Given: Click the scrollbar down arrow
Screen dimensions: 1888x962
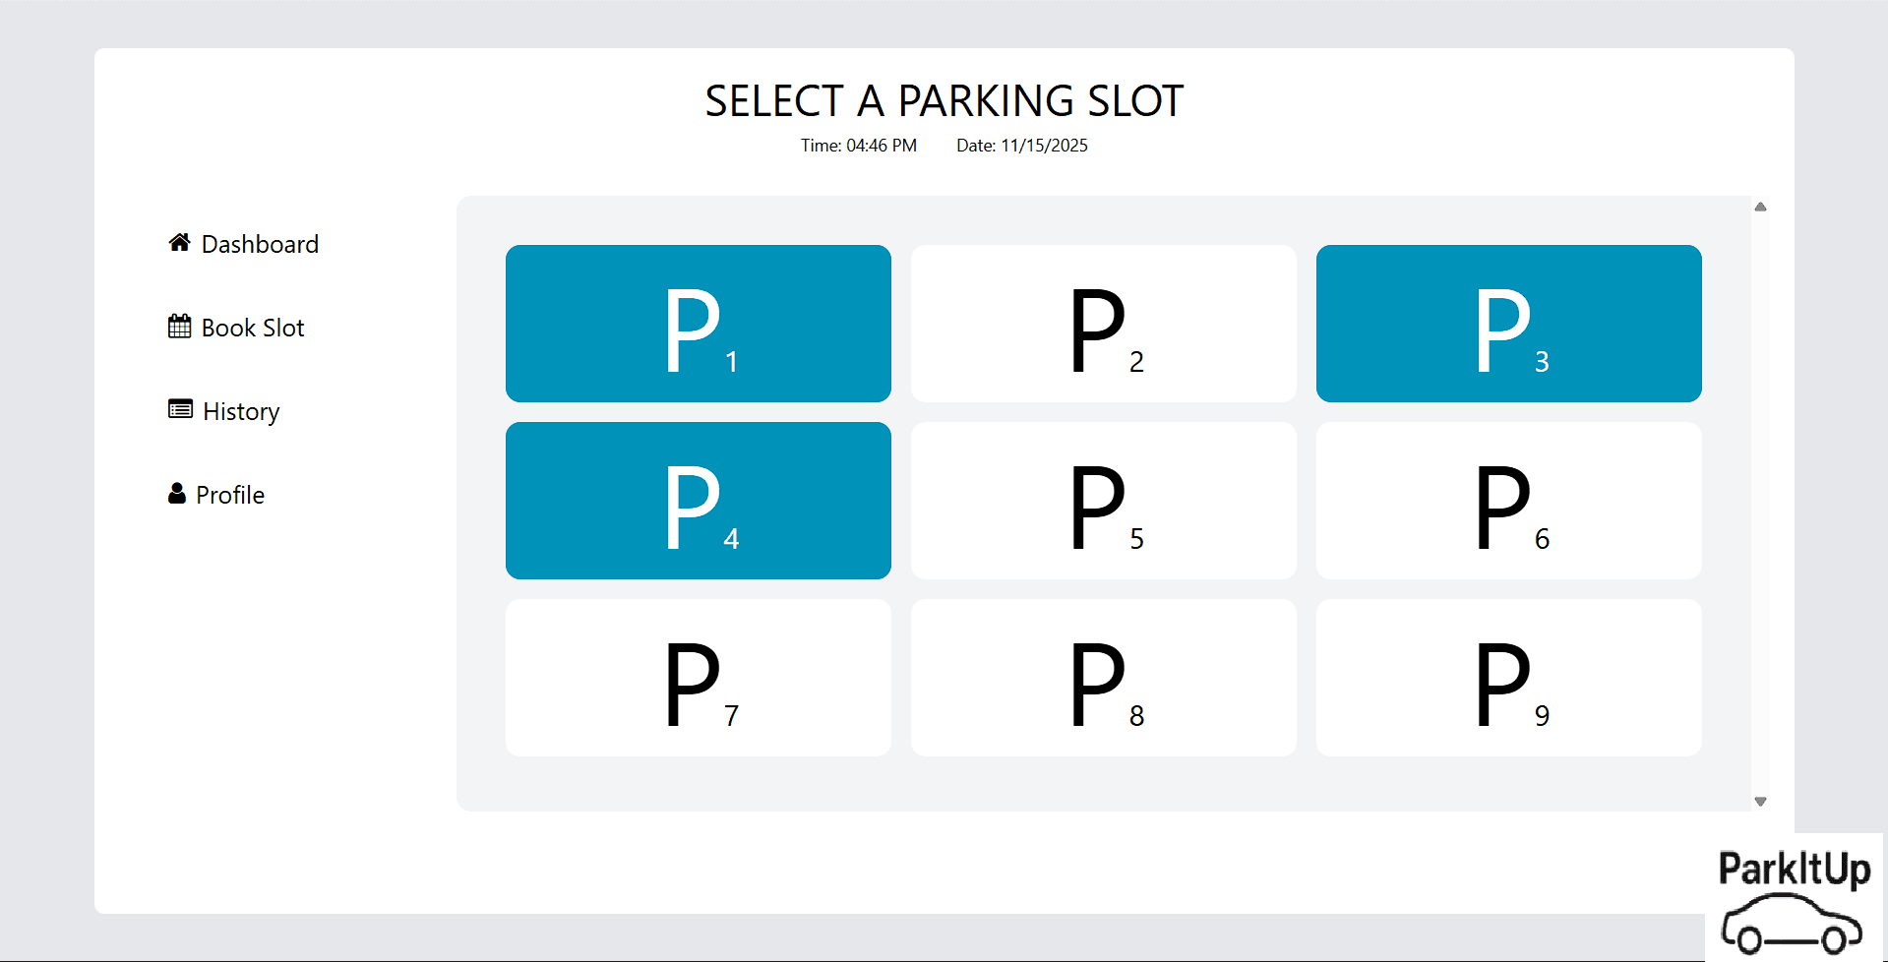Looking at the screenshot, I should click(x=1760, y=800).
